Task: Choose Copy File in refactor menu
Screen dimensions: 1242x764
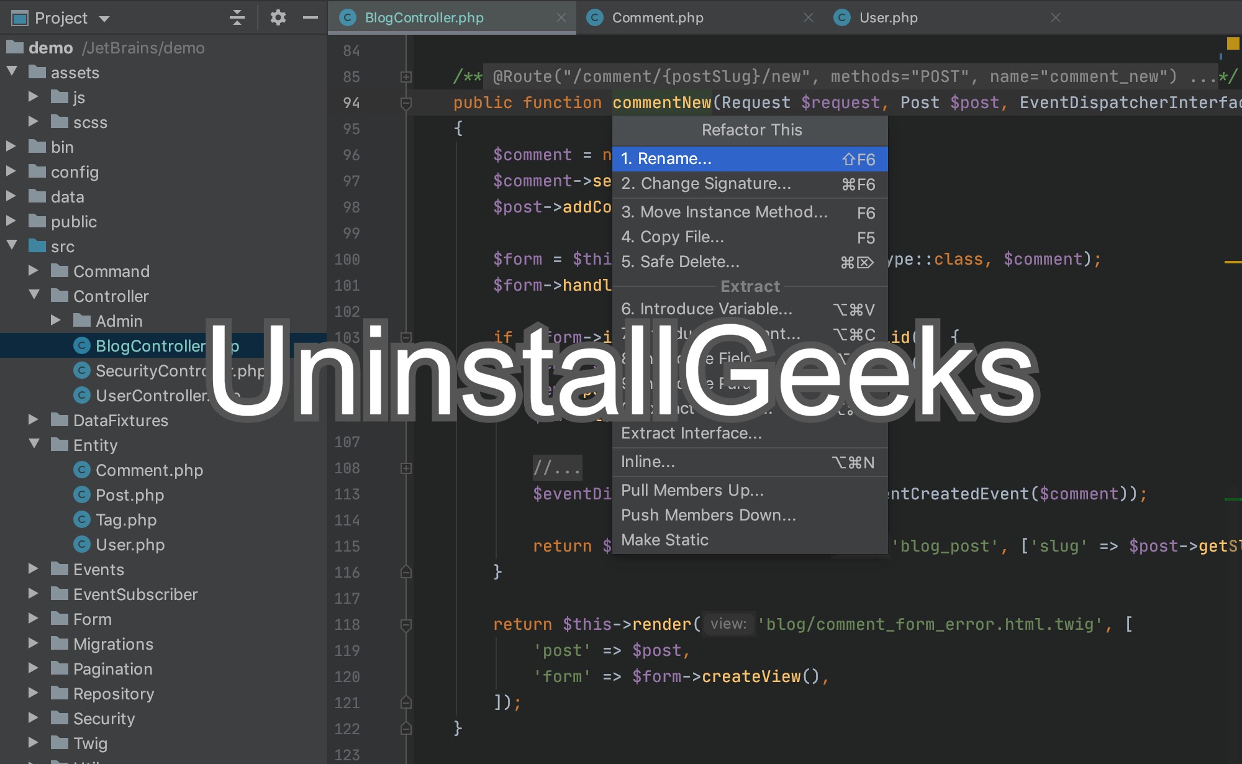Action: coord(750,237)
